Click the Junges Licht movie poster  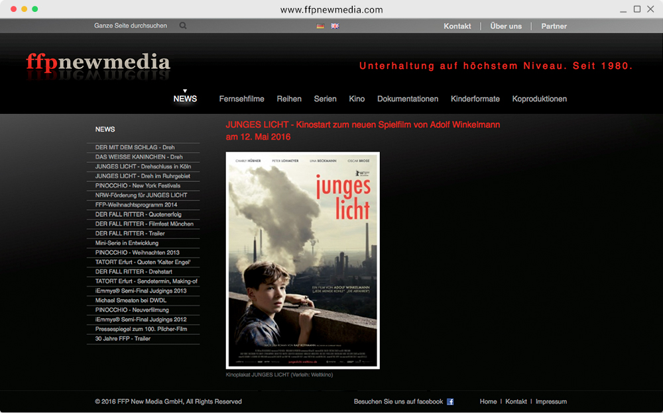click(303, 260)
